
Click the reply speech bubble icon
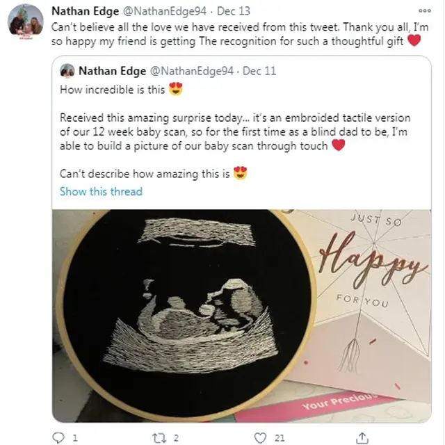(58, 437)
